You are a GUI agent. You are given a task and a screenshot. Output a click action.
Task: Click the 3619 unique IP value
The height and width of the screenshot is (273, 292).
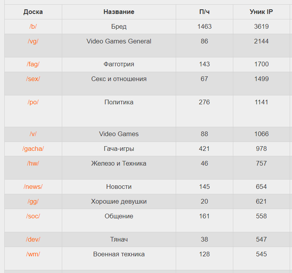click(261, 27)
